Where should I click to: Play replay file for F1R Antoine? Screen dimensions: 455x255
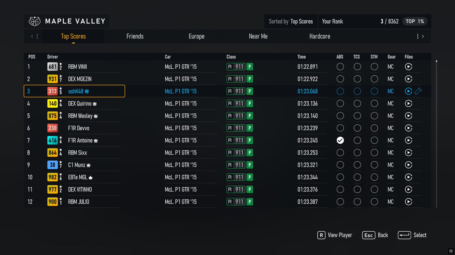coord(408,140)
